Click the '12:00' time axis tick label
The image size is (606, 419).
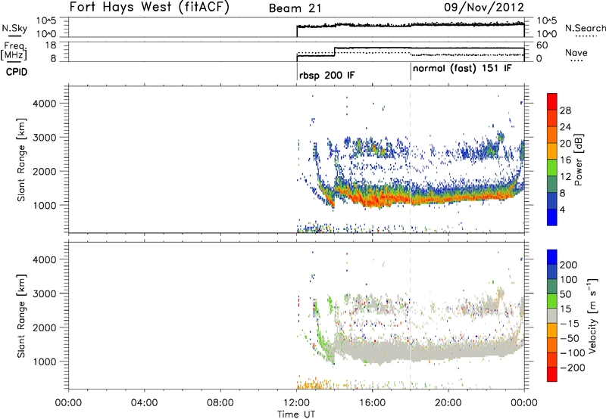(x=296, y=403)
